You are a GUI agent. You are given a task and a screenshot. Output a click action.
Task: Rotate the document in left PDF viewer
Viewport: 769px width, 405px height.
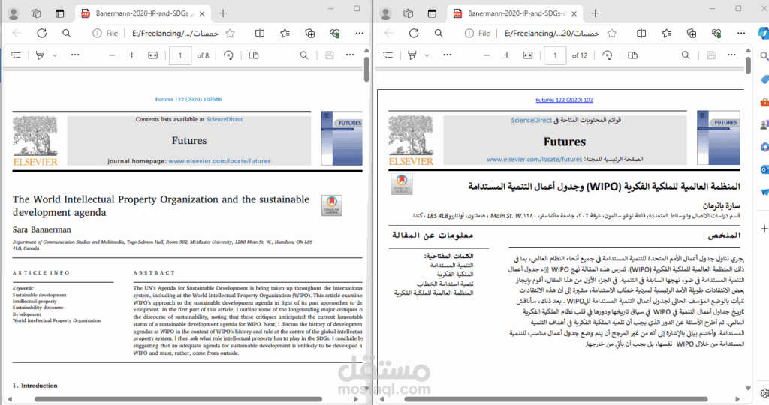click(x=228, y=55)
